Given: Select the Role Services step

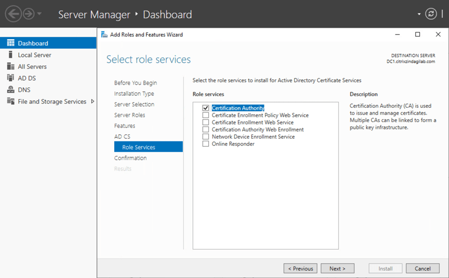Looking at the screenshot, I should click(148, 147).
